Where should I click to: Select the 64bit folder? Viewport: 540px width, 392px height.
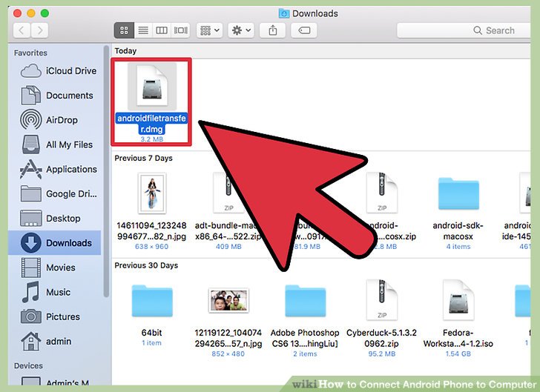point(152,301)
